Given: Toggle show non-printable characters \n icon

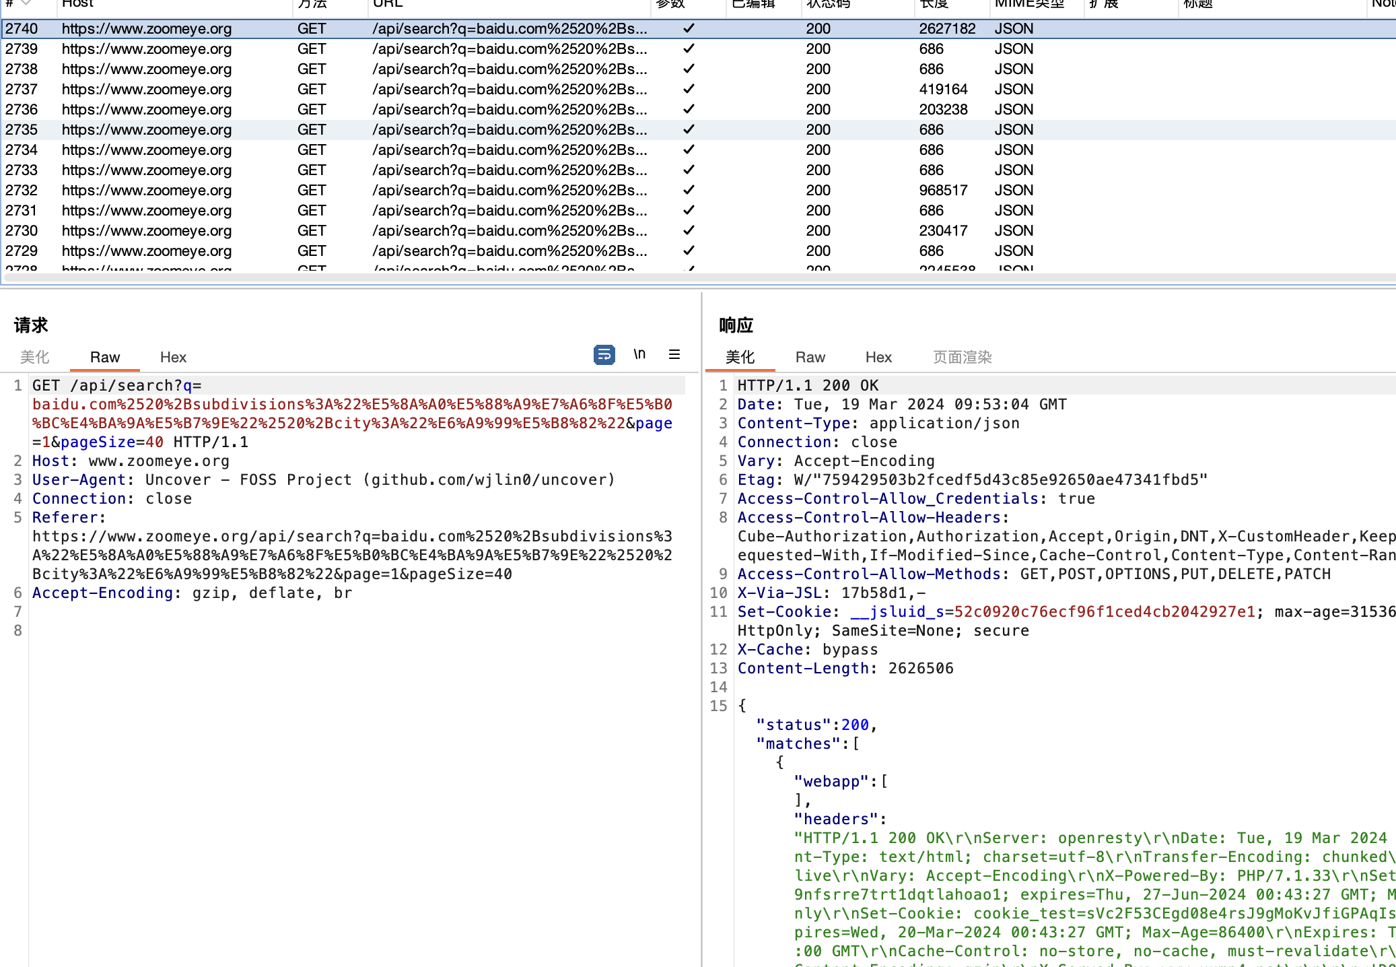Looking at the screenshot, I should pos(639,354).
